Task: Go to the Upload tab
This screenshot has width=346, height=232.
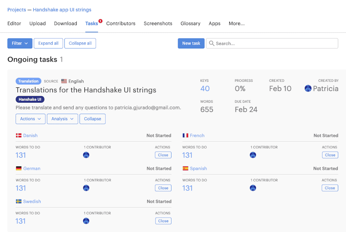Action: (x=38, y=23)
